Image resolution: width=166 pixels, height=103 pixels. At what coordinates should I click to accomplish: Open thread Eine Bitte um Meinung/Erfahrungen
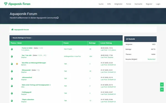(34, 63)
